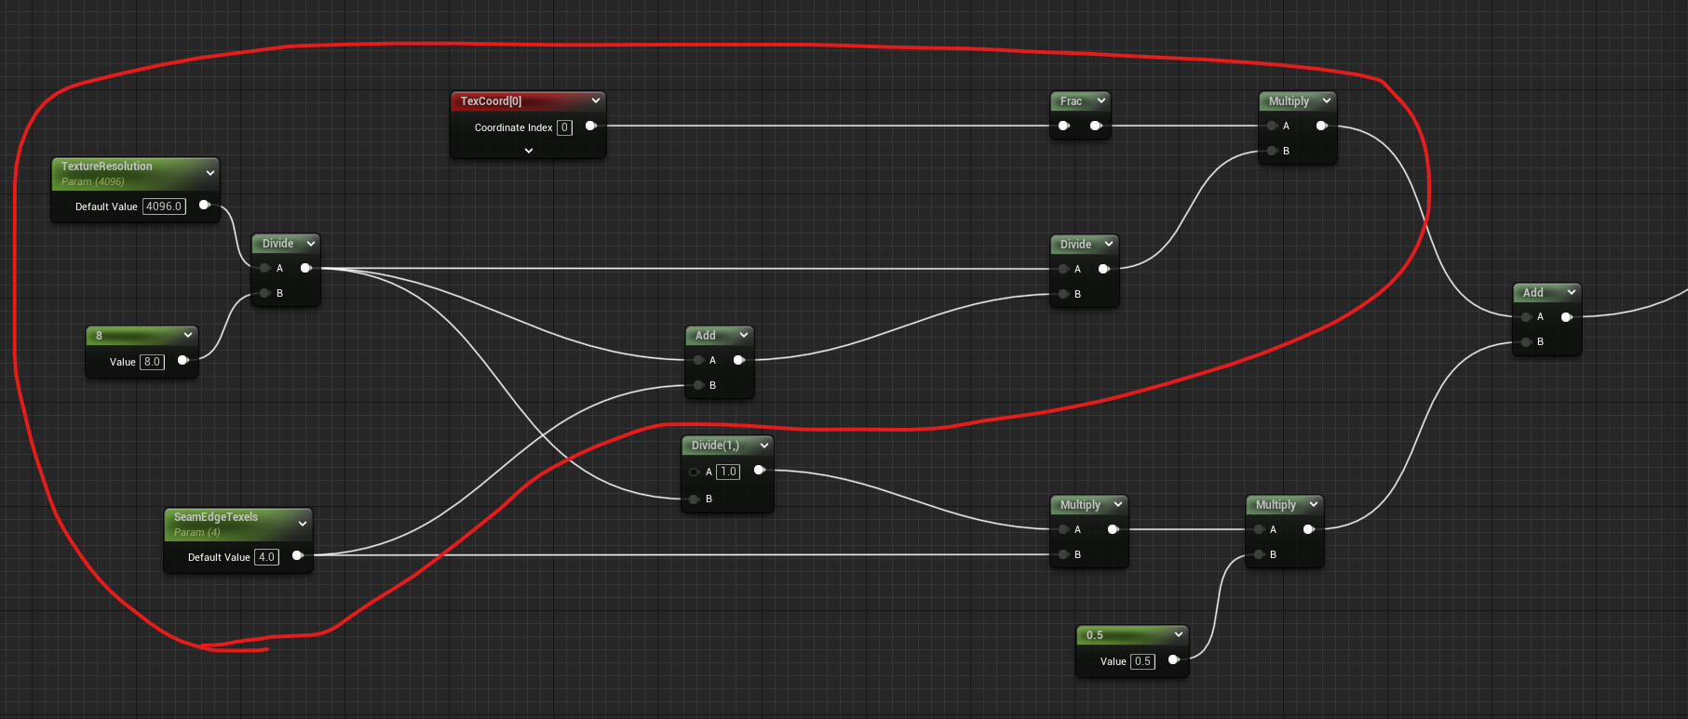1688x719 pixels.
Task: Click the unconnected A pin on Divide(1,)
Action: tap(695, 472)
